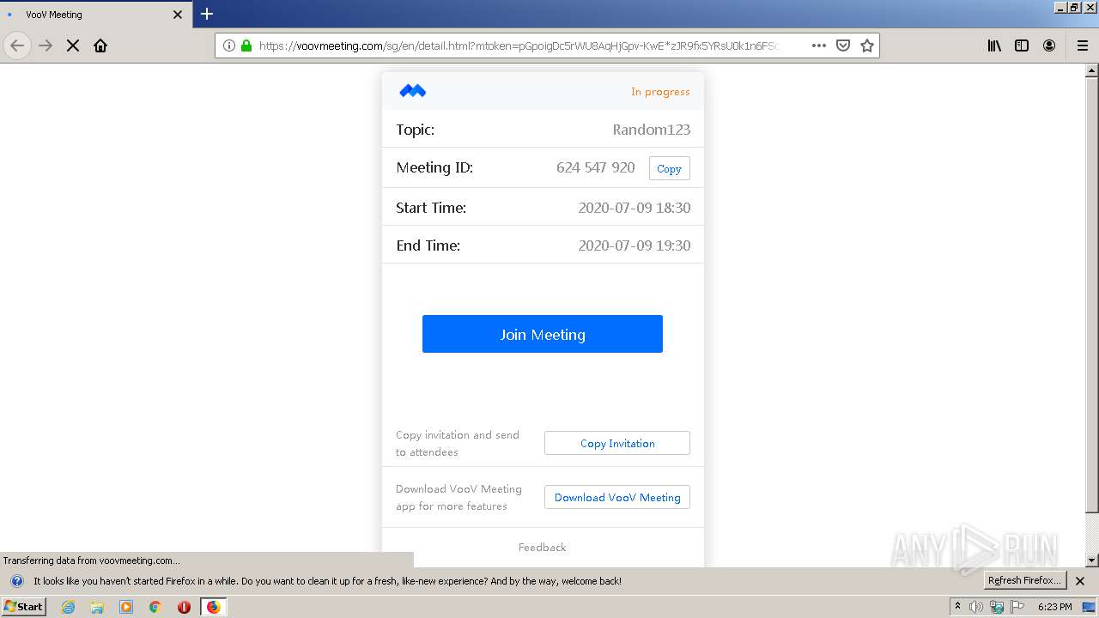
Task: Show site information icon in address bar
Action: pyautogui.click(x=229, y=45)
